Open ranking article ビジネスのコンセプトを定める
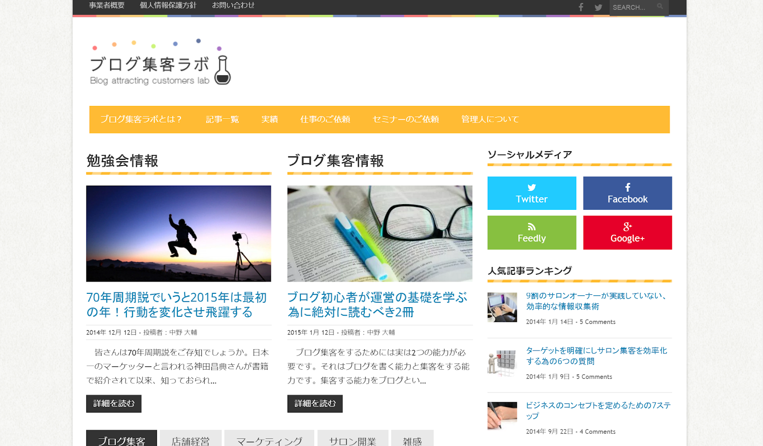The image size is (763, 446). 598,411
